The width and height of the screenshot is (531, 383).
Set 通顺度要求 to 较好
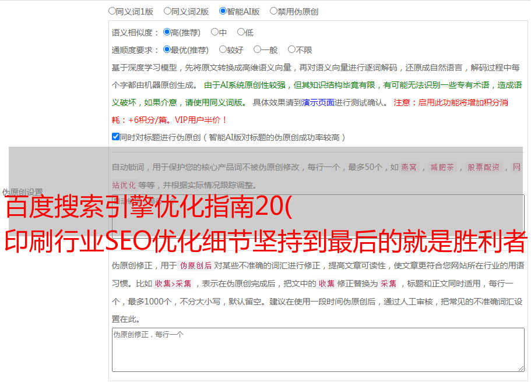tap(223, 49)
